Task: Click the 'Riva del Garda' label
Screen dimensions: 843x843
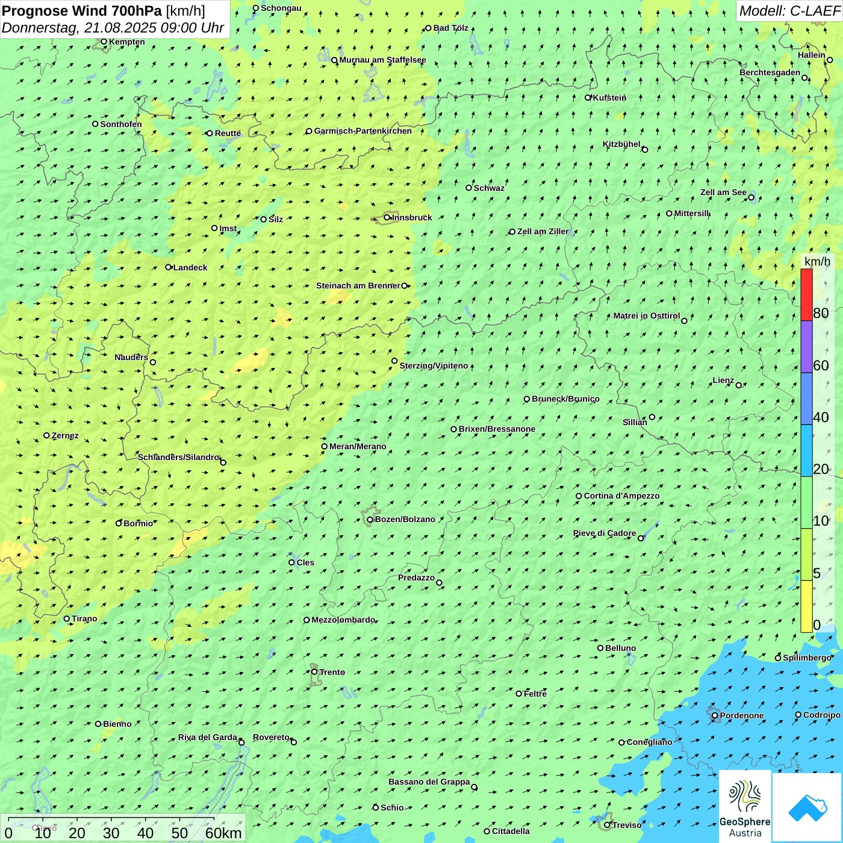Action: tap(208, 737)
